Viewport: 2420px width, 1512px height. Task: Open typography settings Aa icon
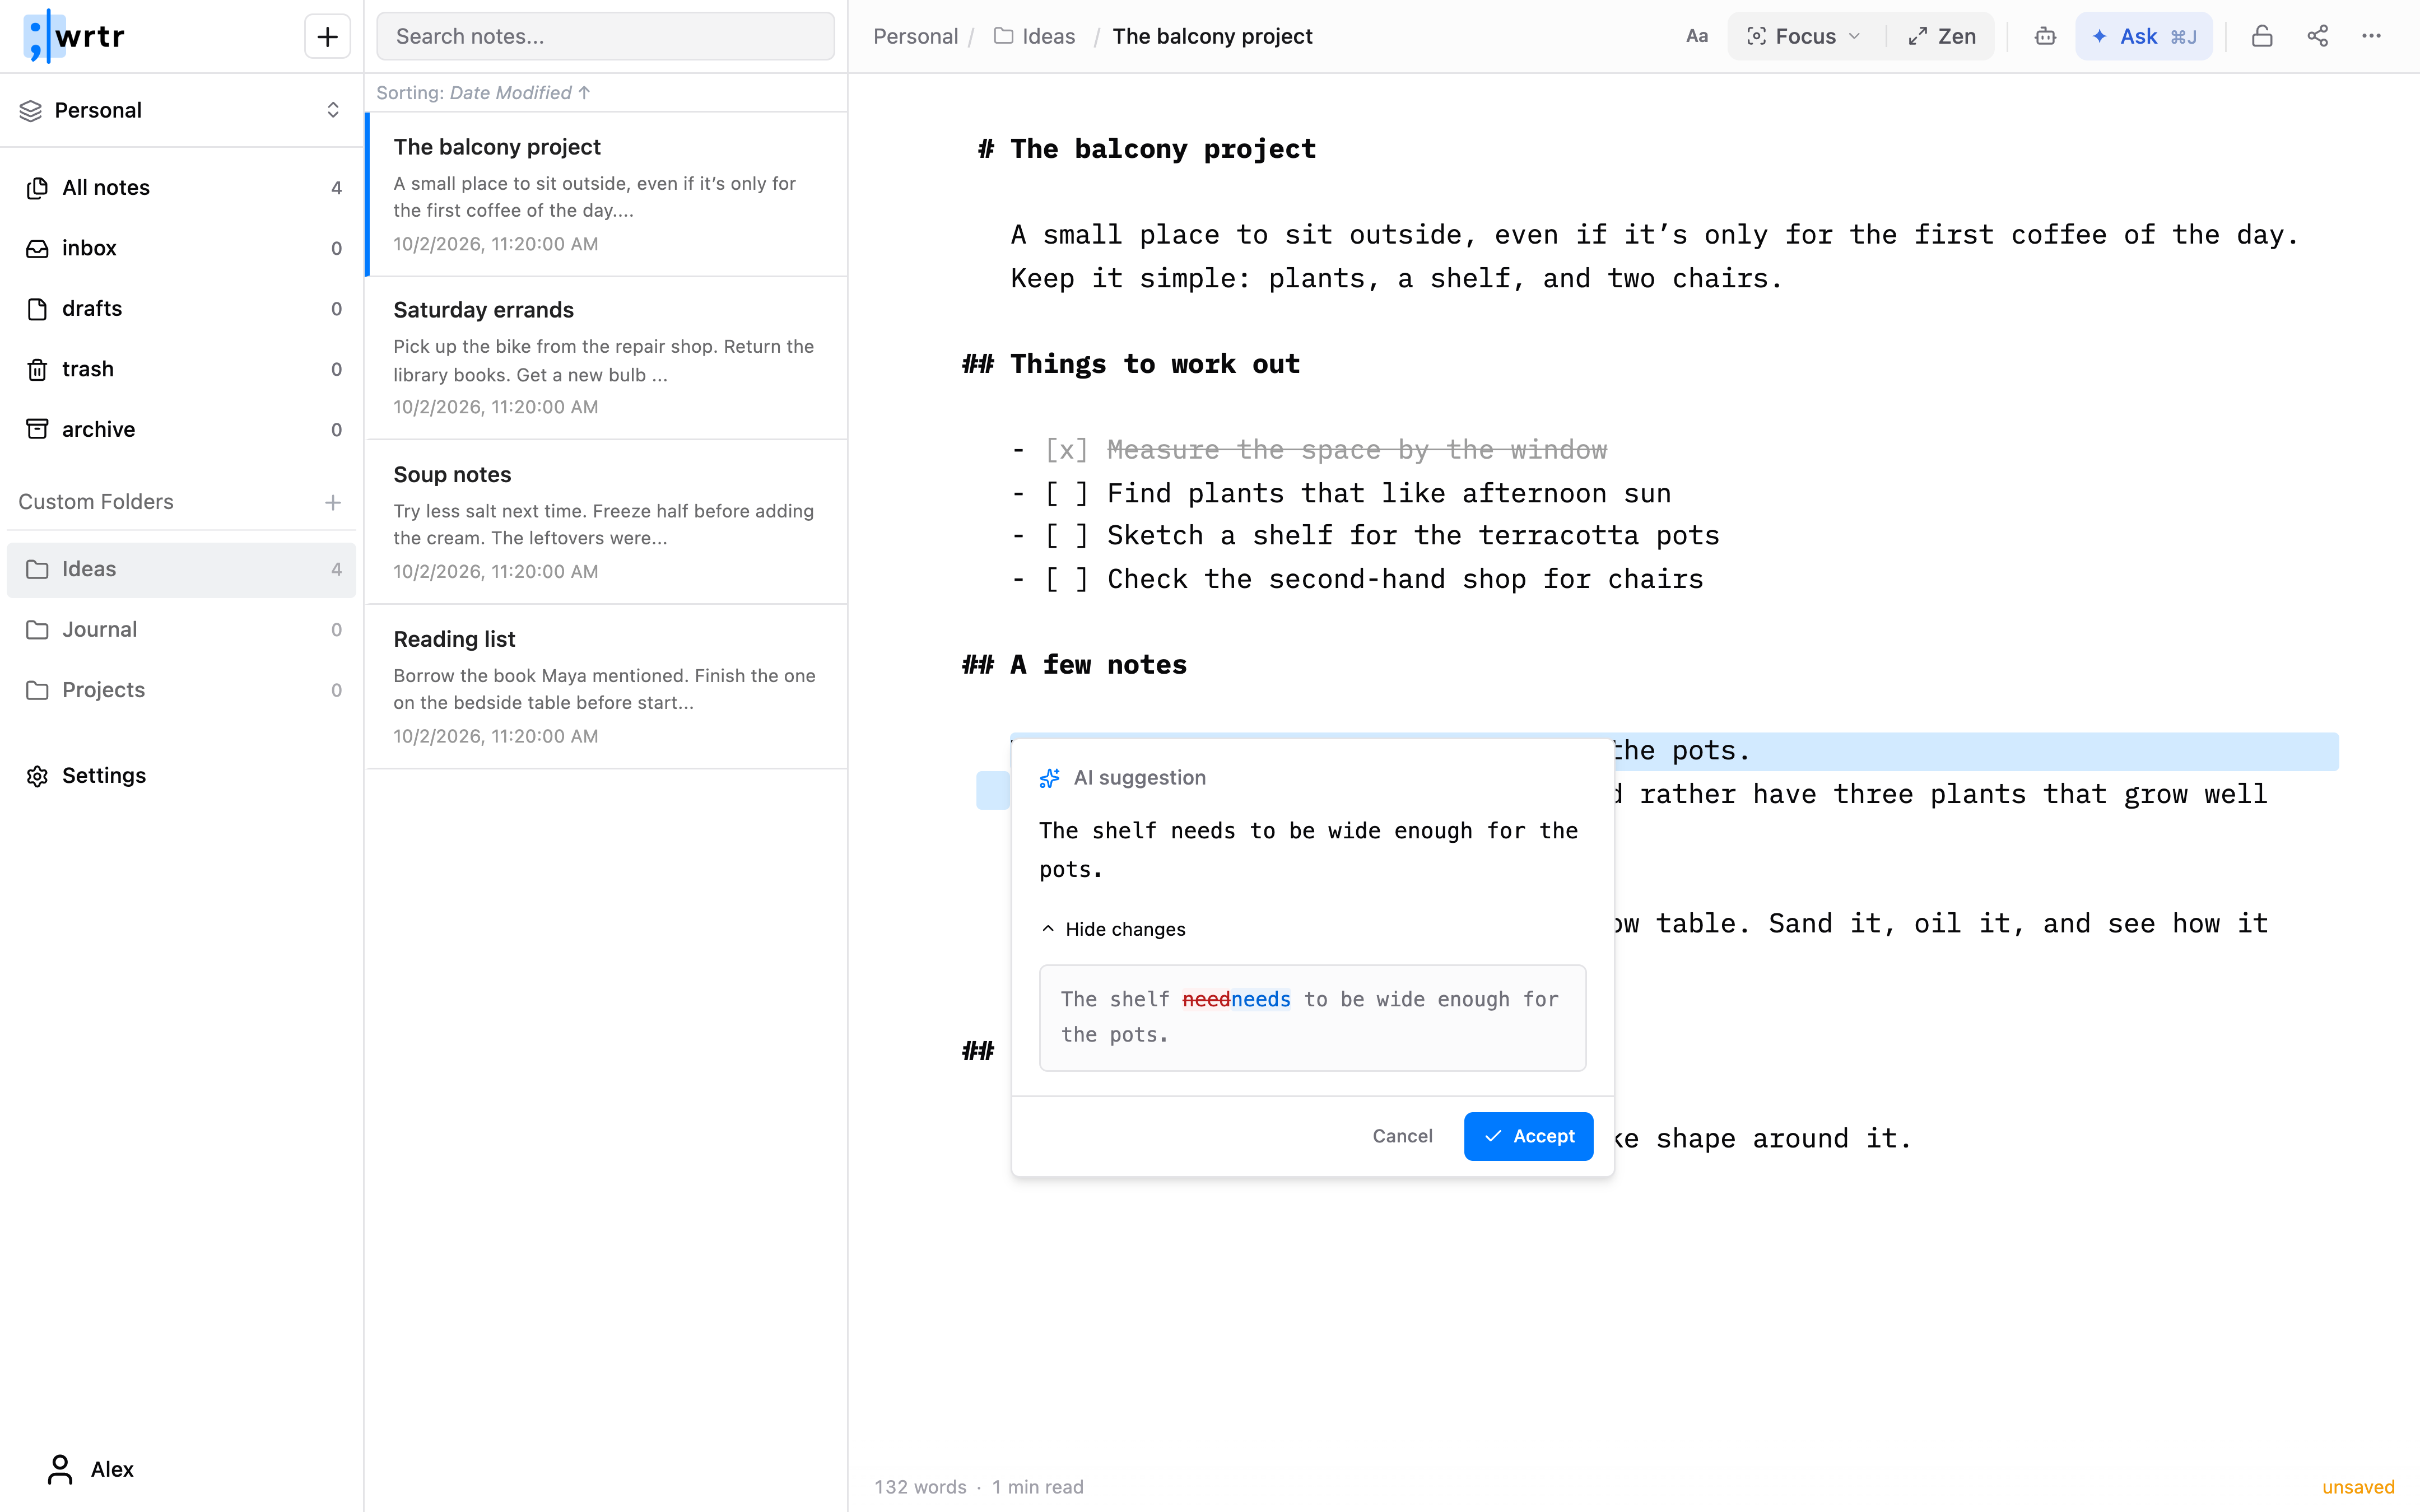(1696, 37)
